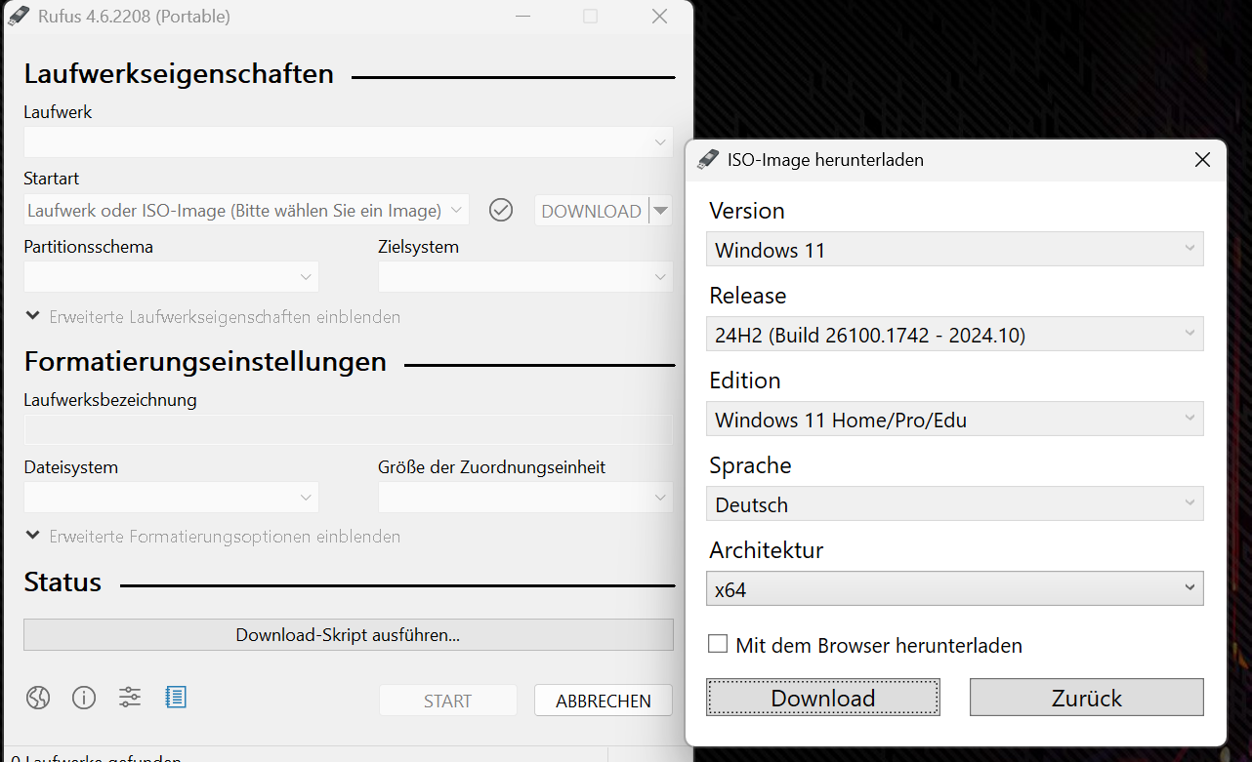1252x762 pixels.
Task: Open the Rufus log icon
Action: click(176, 697)
